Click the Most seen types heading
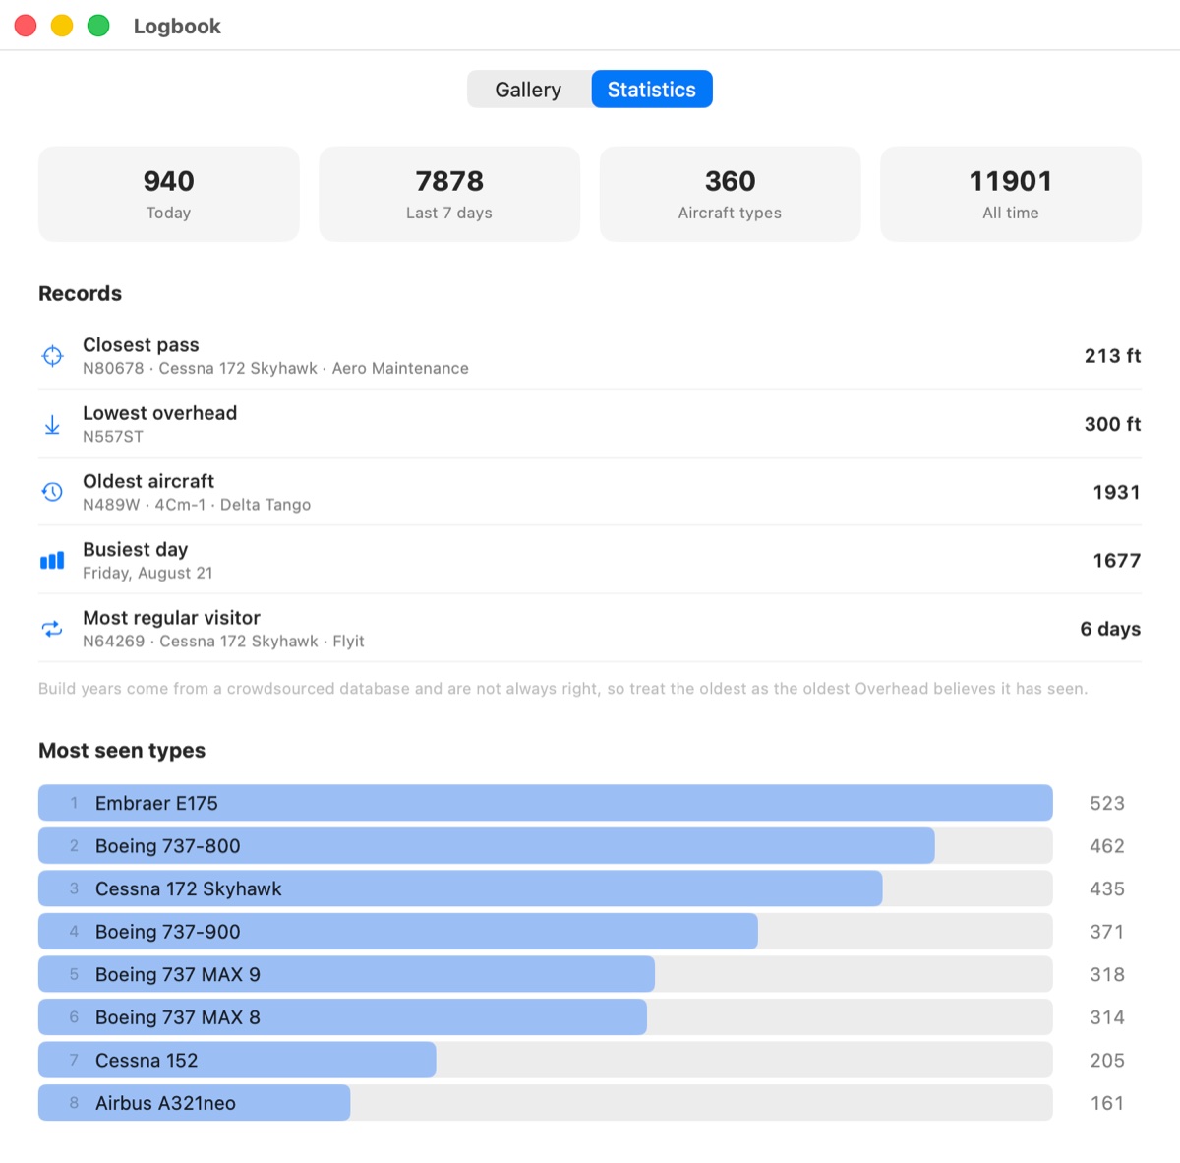The image size is (1180, 1163). [x=122, y=751]
